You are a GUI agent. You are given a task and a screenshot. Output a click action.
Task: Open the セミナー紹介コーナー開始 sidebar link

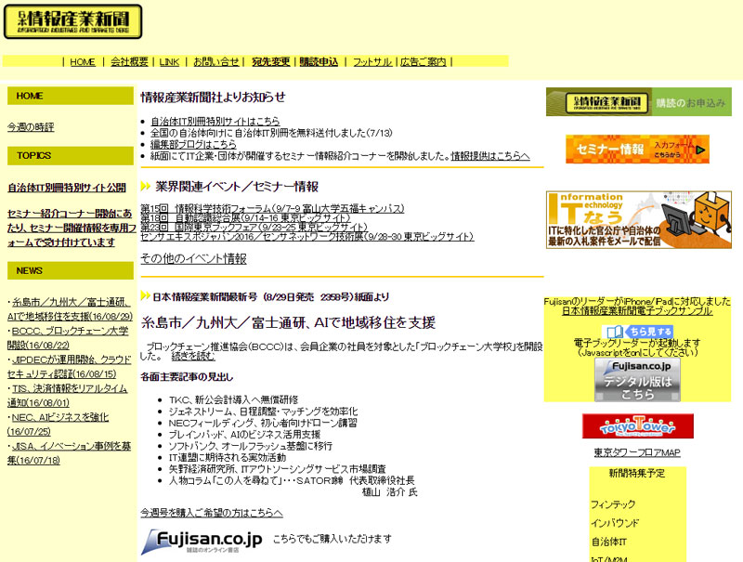pyautogui.click(x=72, y=228)
